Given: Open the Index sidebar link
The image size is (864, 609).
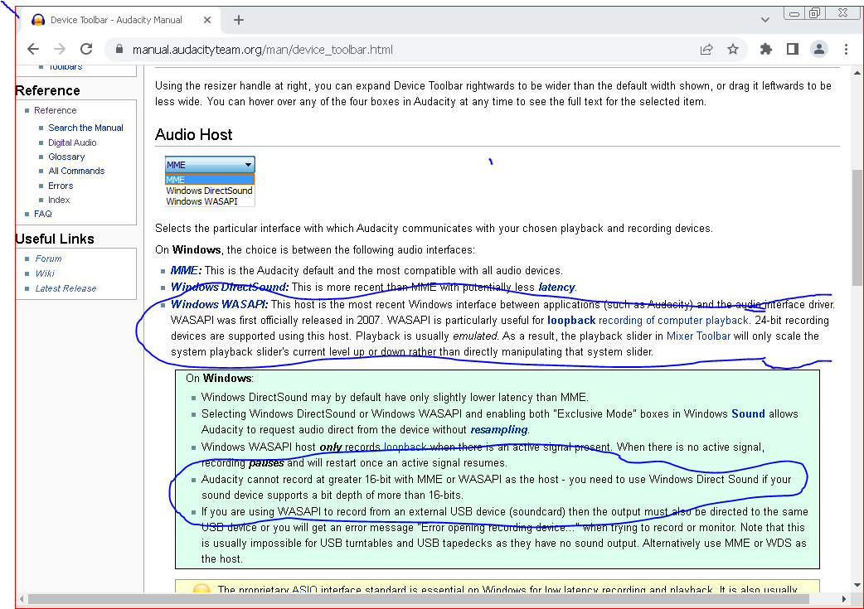Looking at the screenshot, I should point(59,200).
